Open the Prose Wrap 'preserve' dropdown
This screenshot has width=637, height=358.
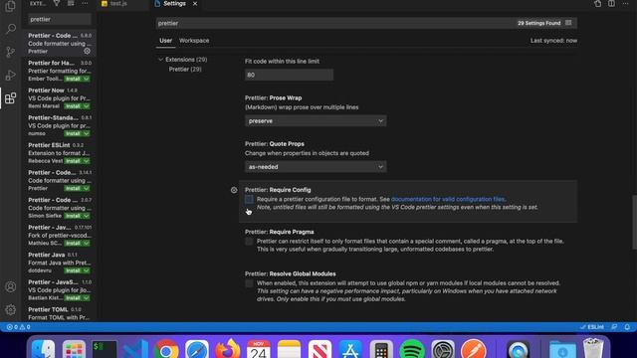[316, 121]
